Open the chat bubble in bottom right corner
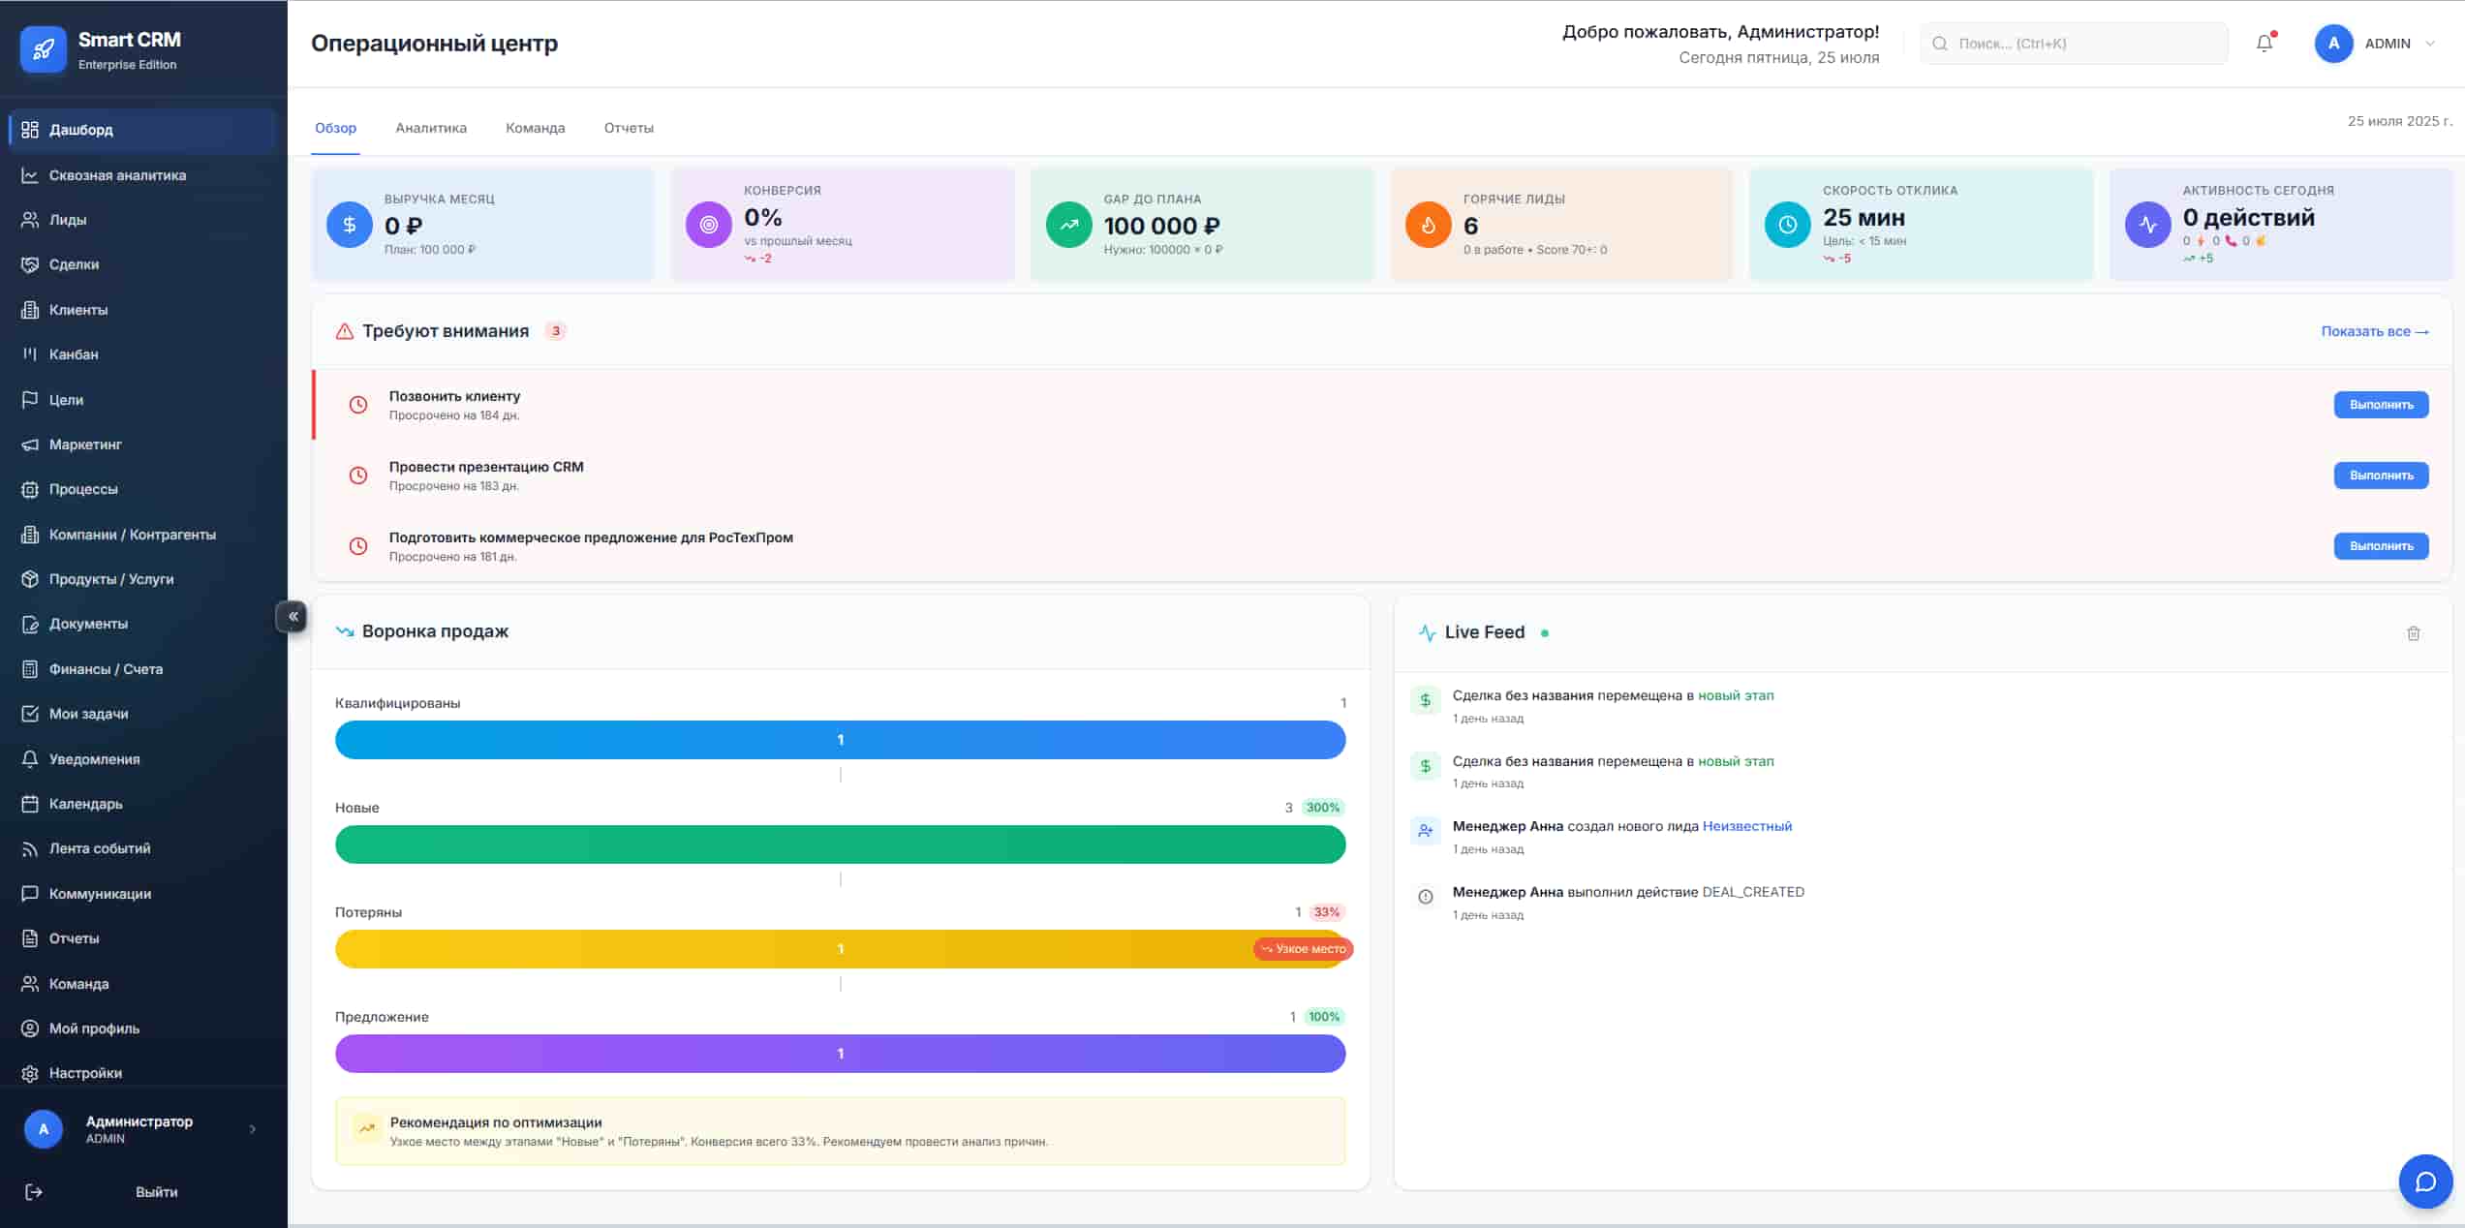 click(x=2424, y=1181)
